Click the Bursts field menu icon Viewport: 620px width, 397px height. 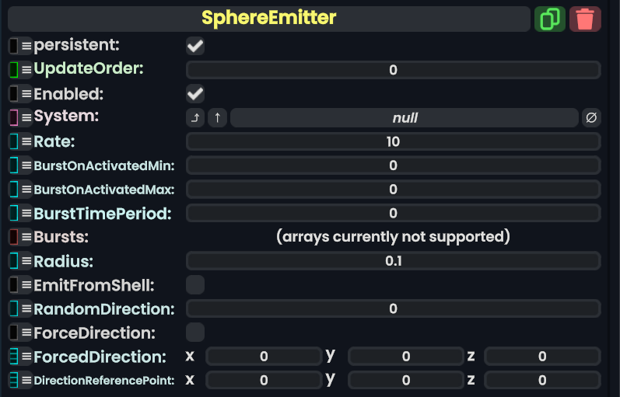(26, 237)
